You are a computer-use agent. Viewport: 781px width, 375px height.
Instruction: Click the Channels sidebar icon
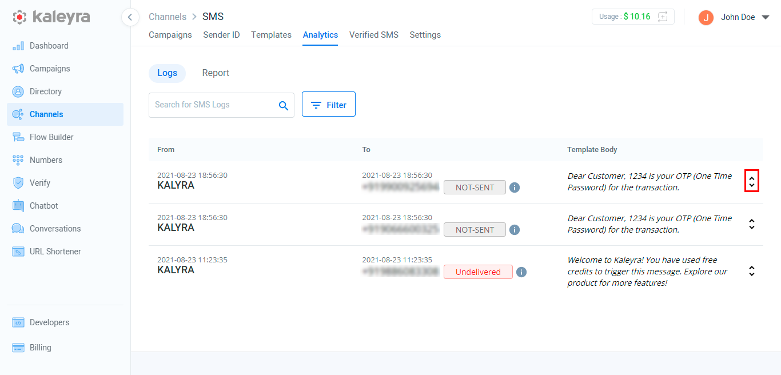[x=18, y=114]
